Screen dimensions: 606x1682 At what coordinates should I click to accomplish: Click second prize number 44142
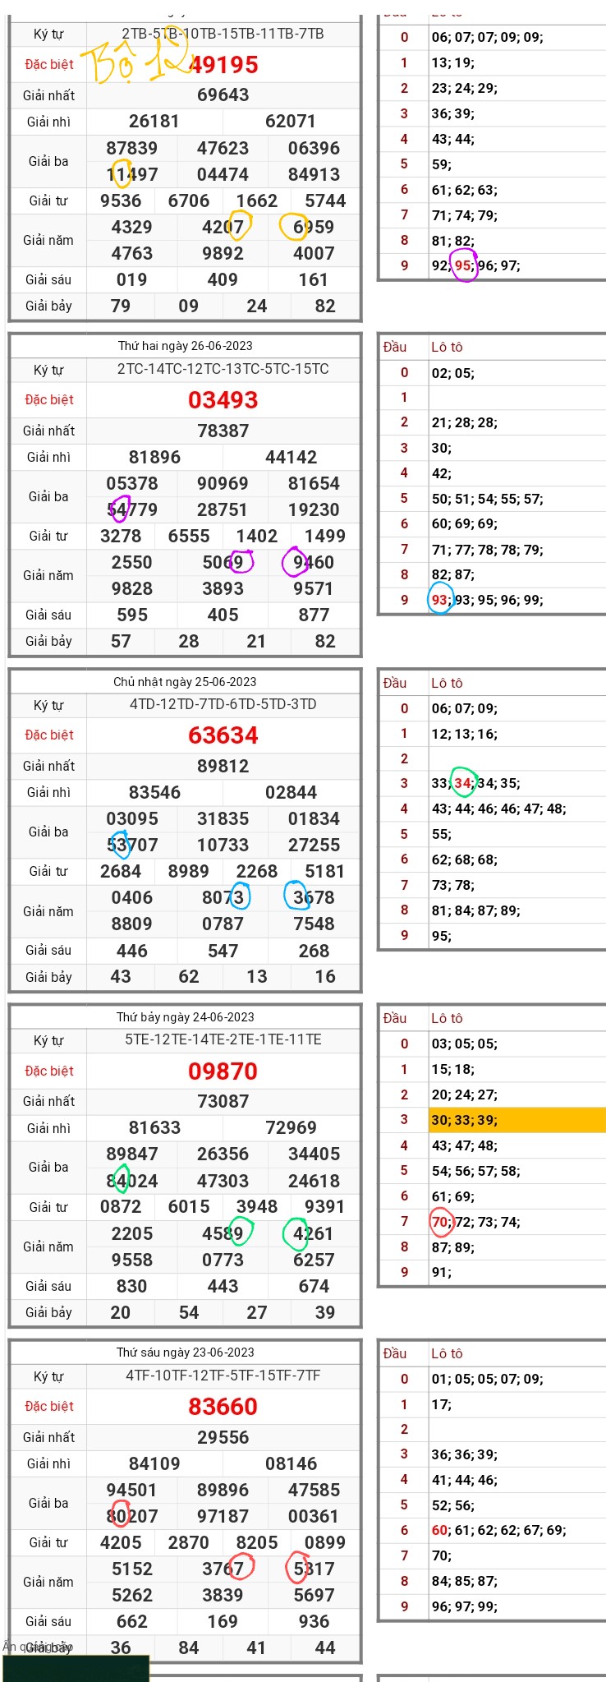[291, 457]
